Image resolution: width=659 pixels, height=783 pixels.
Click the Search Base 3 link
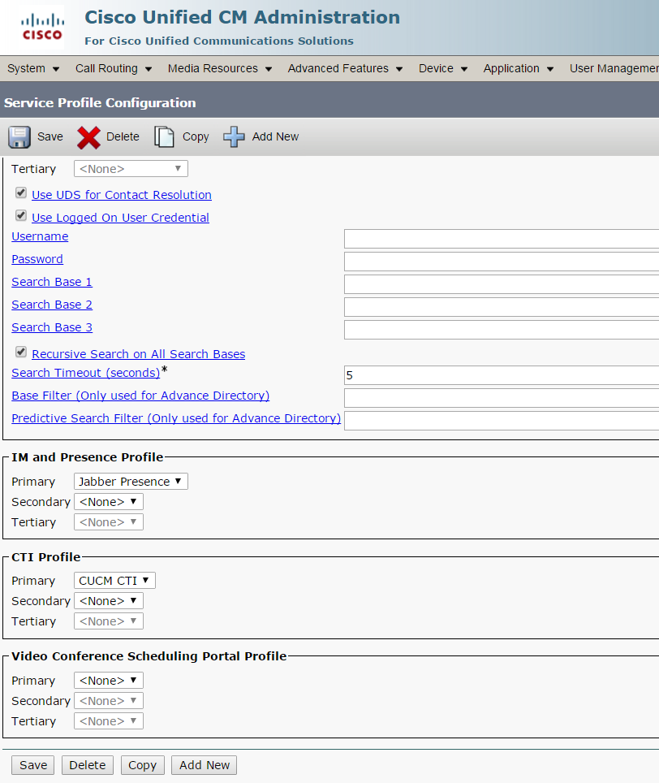(x=52, y=327)
